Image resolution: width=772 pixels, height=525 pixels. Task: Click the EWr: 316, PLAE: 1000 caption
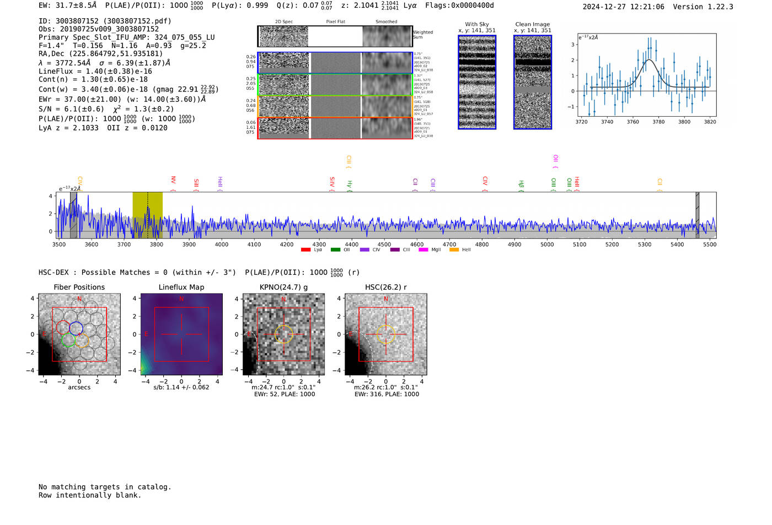[387, 394]
